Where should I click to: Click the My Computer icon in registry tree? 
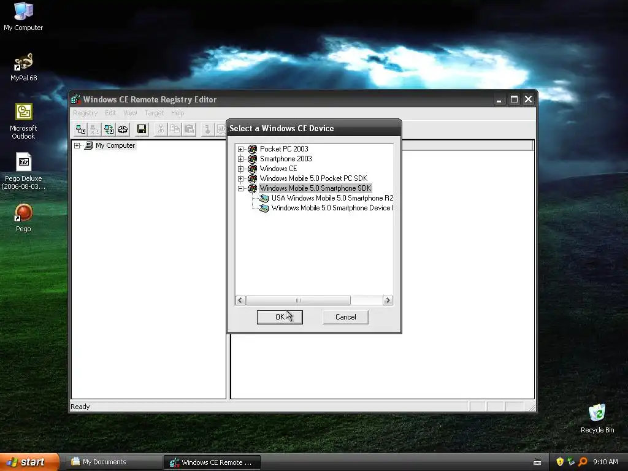coord(89,145)
